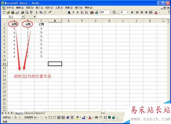Open the font size 12 dropdown
Viewport: 171px width, 124px height.
point(128,12)
